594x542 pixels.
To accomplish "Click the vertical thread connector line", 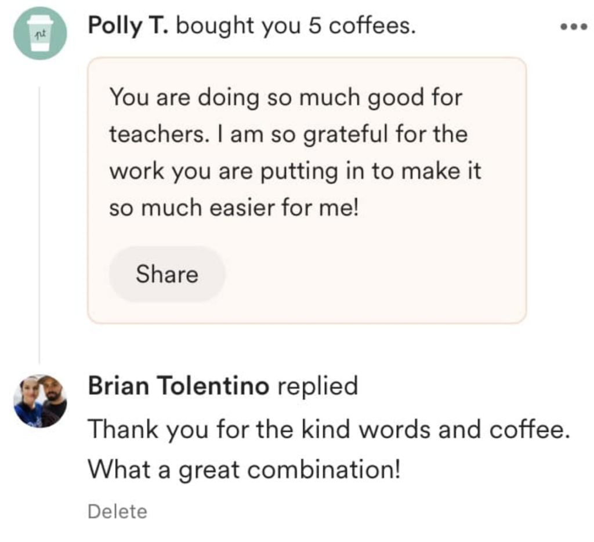I will (x=39, y=226).
